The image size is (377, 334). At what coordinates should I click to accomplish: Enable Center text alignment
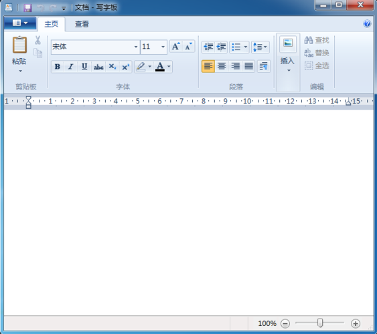click(222, 66)
